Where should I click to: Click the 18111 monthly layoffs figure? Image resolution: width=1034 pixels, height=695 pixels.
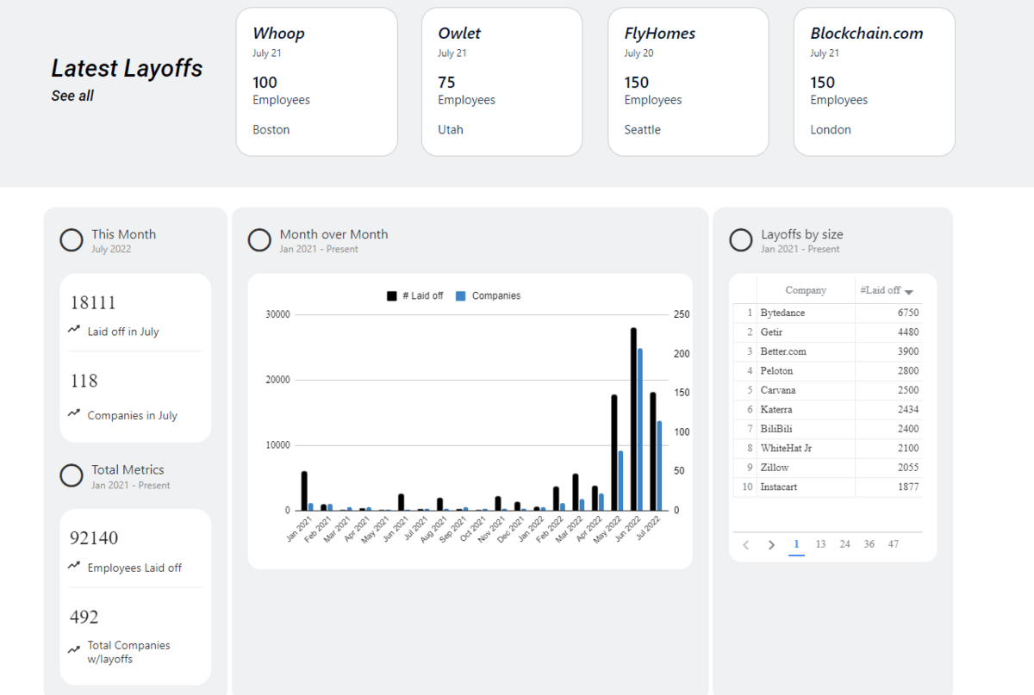click(x=93, y=302)
